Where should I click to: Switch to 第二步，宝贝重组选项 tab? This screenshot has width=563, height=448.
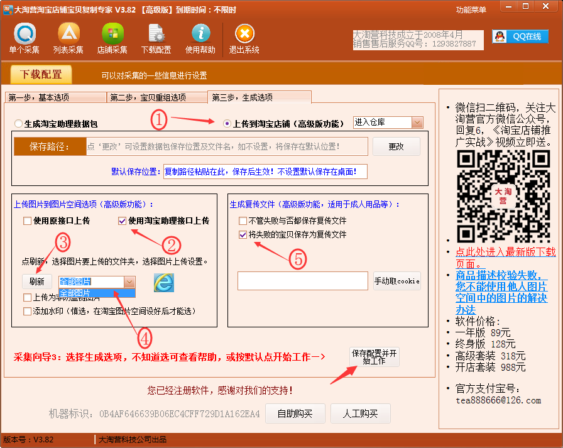(157, 97)
